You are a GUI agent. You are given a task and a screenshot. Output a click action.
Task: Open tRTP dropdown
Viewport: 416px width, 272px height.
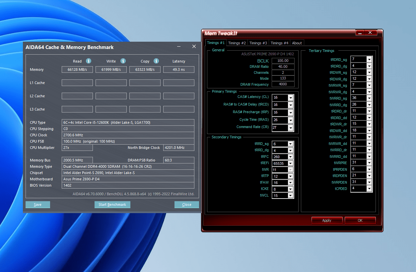click(291, 176)
